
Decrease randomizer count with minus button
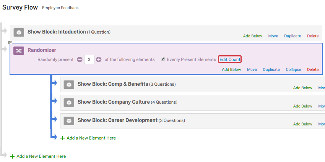pos(80,59)
